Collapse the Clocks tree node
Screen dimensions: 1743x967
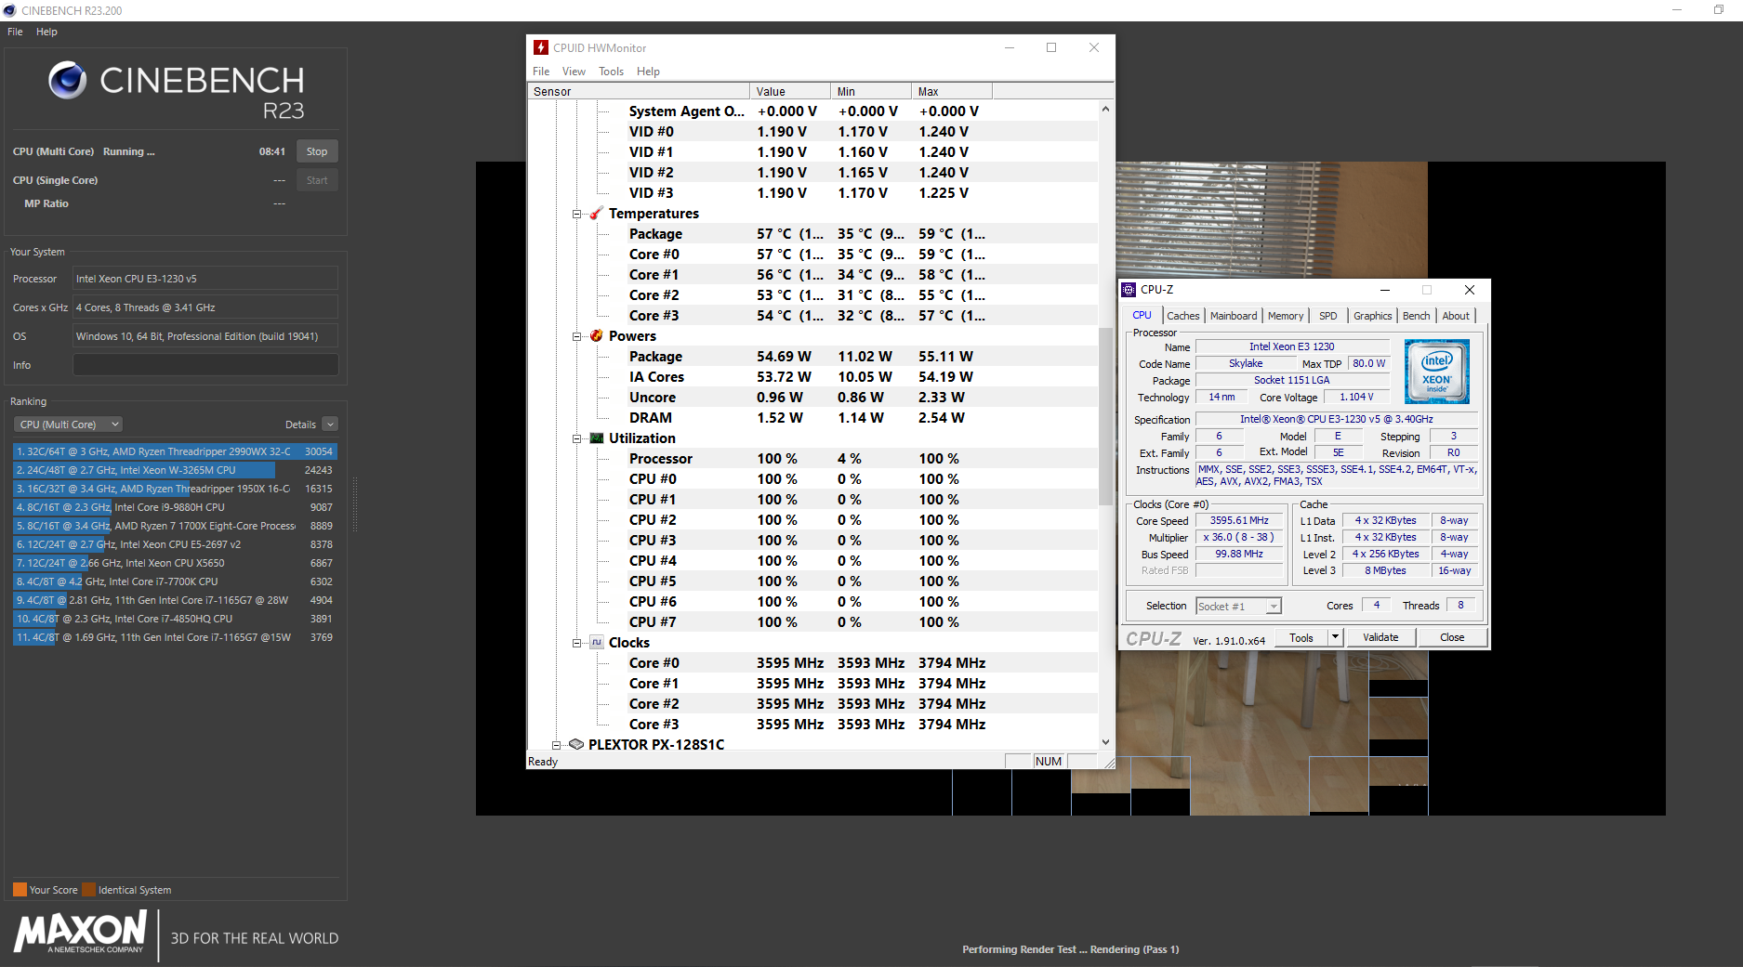click(576, 643)
